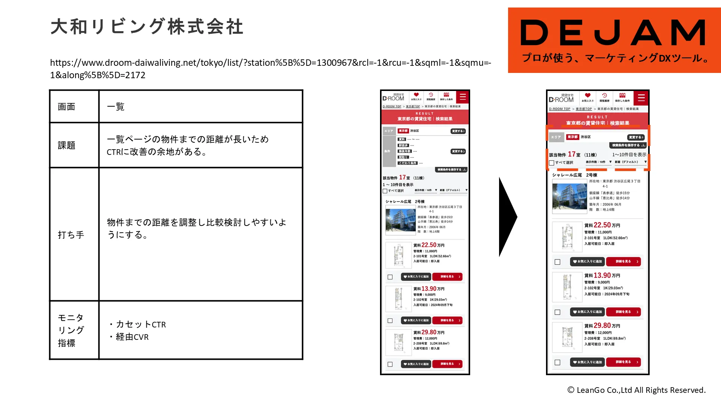Tick the 13.90万円 room checkbox in left mockup

[390, 321]
